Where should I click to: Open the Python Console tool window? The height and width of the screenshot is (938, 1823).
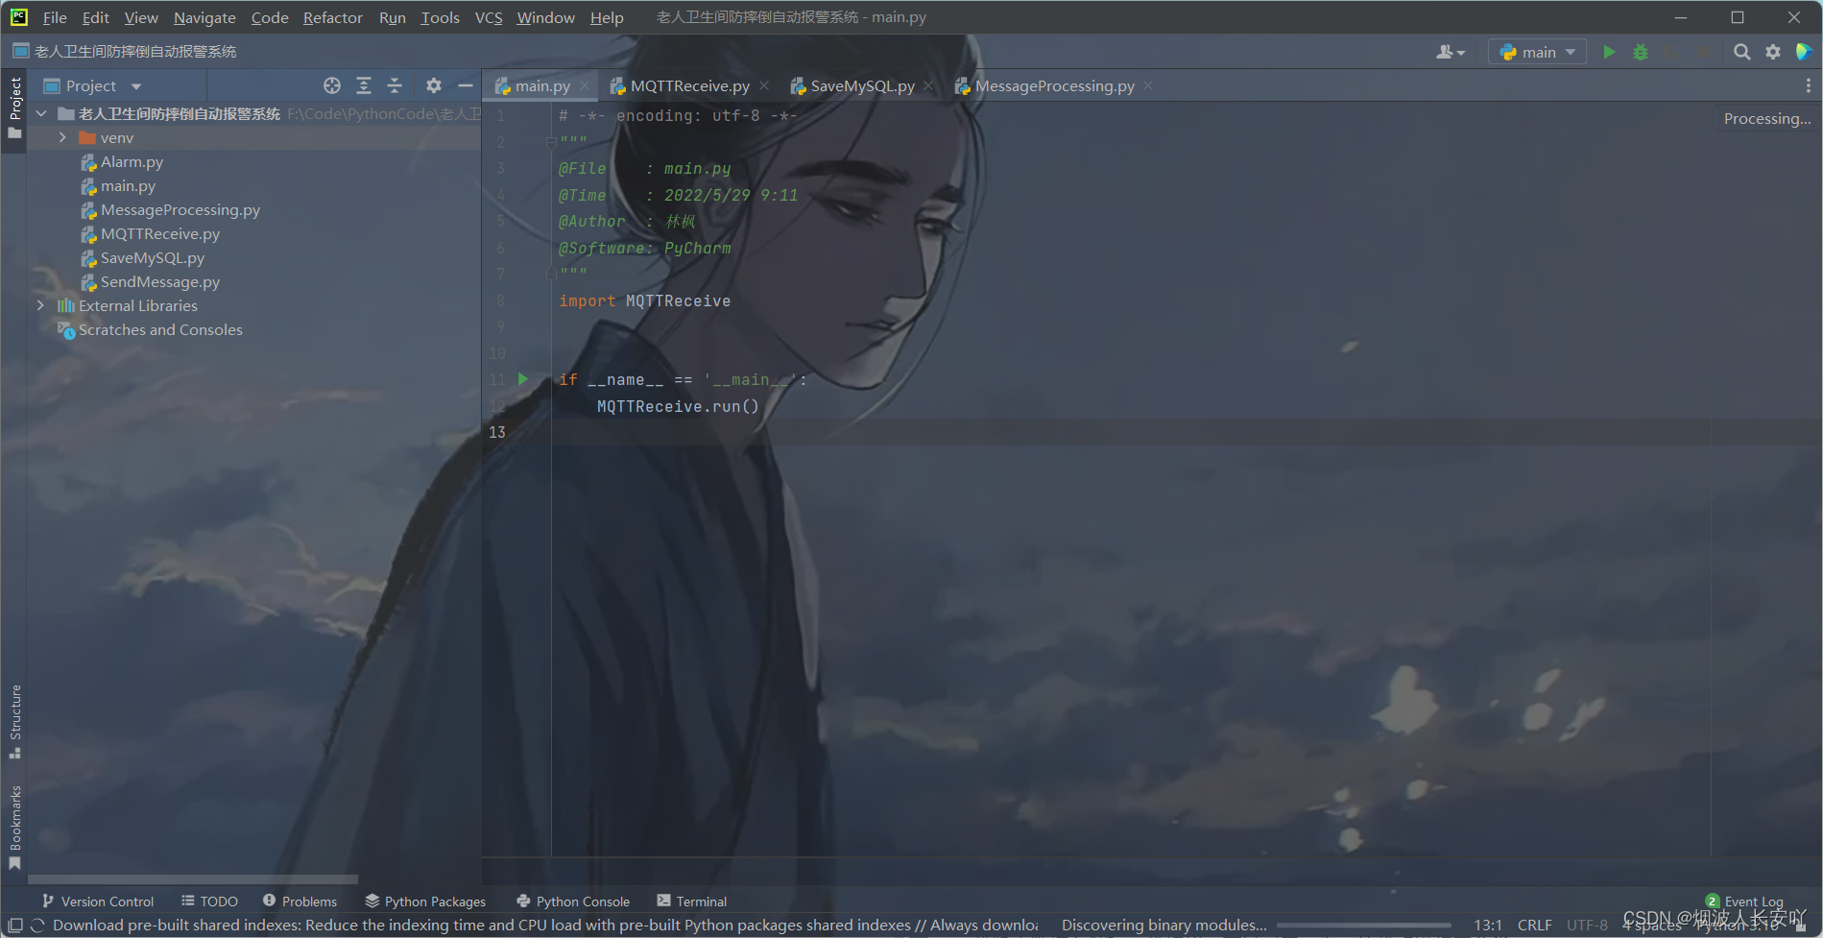tap(573, 902)
